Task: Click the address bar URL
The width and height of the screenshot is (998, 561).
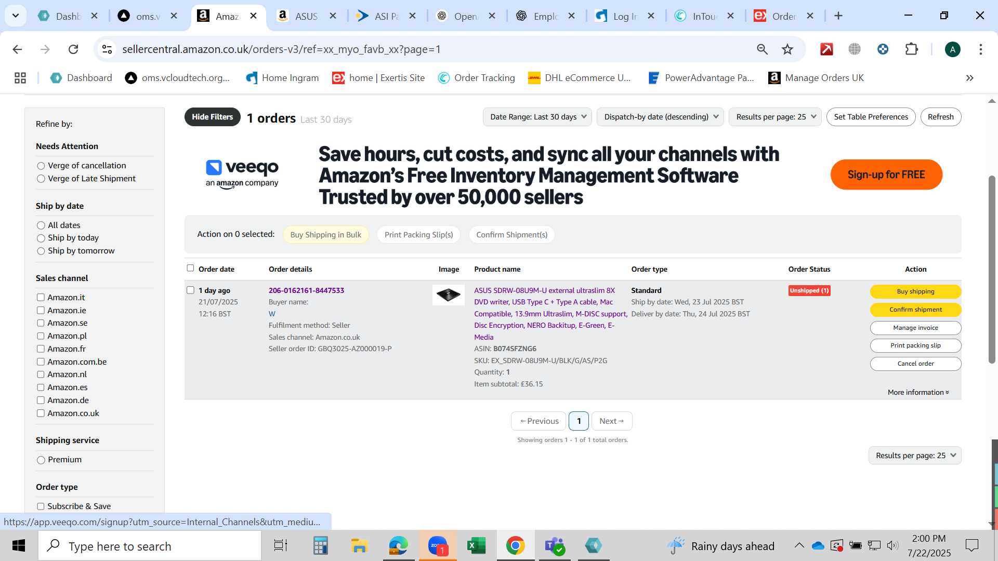Action: pos(281,49)
